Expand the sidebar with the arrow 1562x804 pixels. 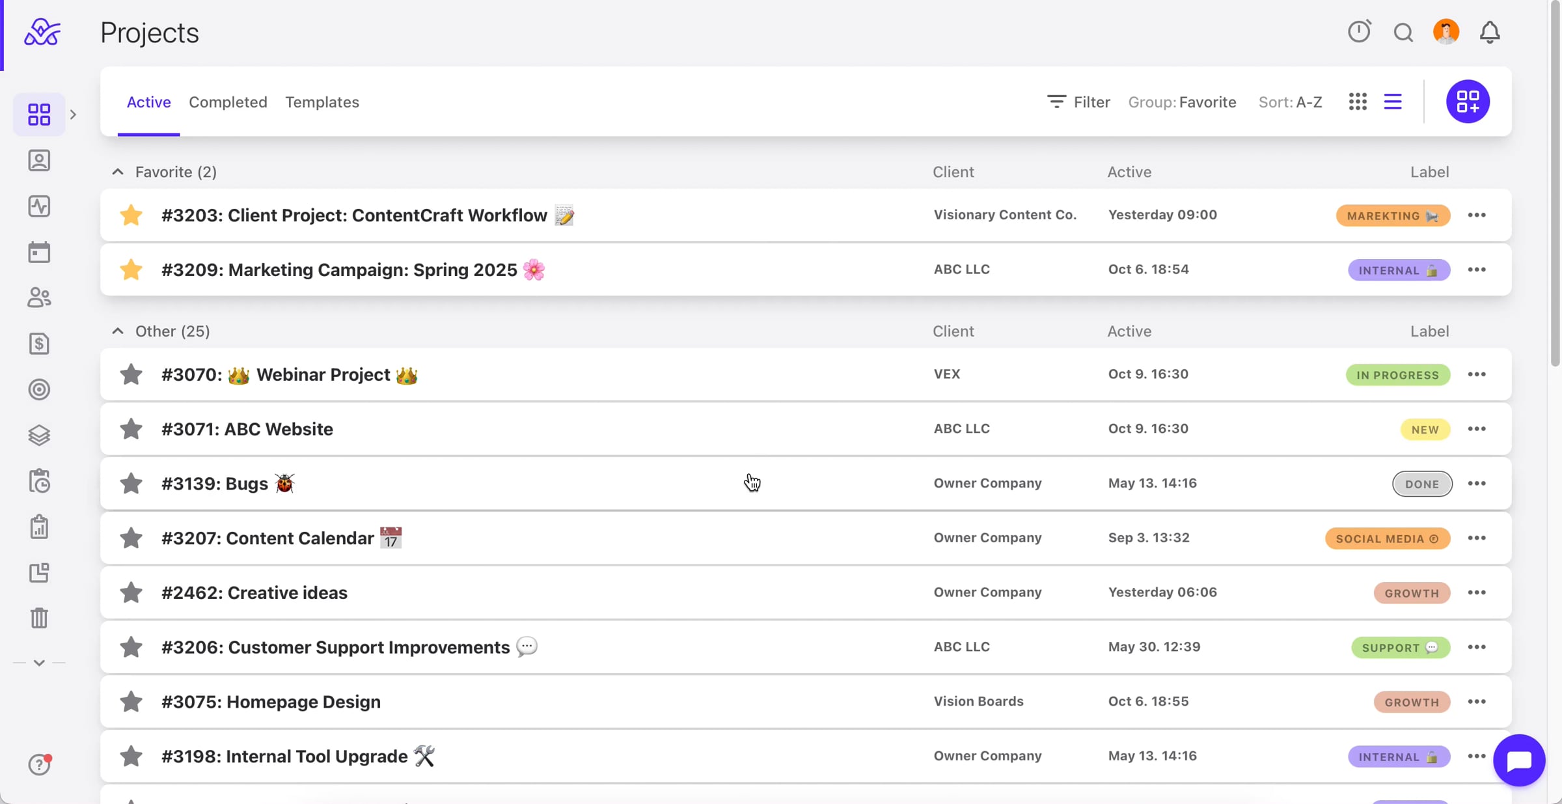73,115
